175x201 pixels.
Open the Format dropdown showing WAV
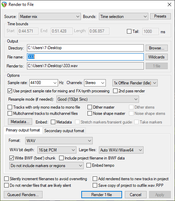click(x=59, y=140)
